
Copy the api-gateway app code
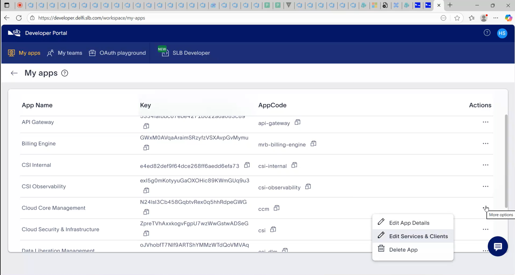[x=298, y=122]
